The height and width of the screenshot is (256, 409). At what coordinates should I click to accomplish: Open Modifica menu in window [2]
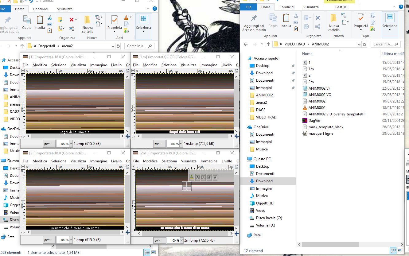tap(40, 161)
